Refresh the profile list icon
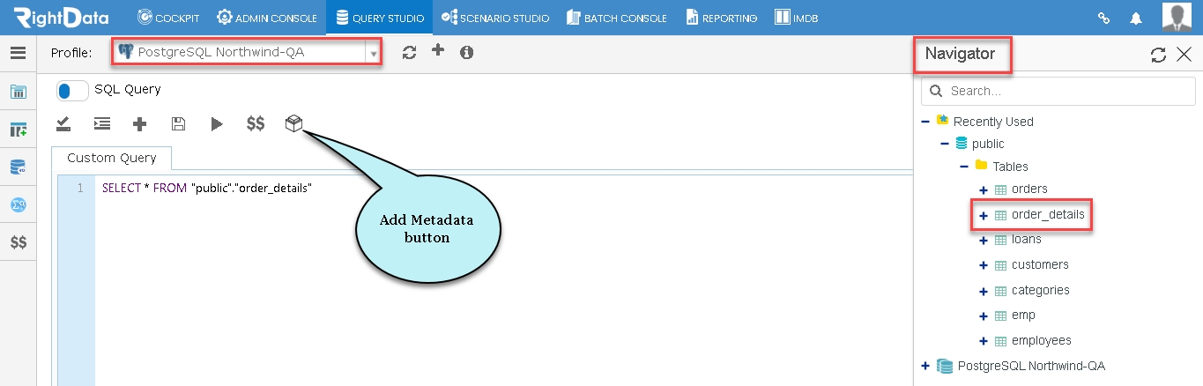1203x386 pixels. point(409,53)
